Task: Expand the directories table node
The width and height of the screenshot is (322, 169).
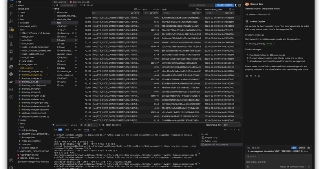Action: [54, 12]
